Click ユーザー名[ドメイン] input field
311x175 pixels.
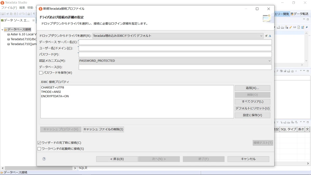coord(175,48)
